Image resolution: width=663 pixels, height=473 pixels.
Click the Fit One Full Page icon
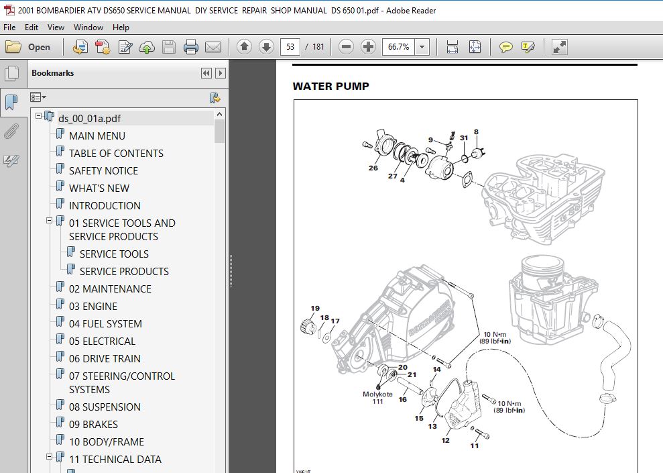pos(475,47)
